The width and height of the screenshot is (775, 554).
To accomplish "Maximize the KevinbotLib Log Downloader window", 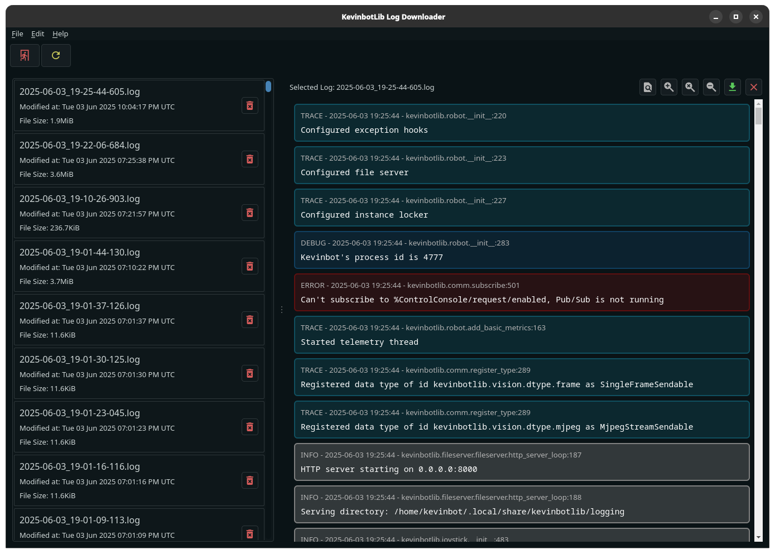I will [x=736, y=17].
